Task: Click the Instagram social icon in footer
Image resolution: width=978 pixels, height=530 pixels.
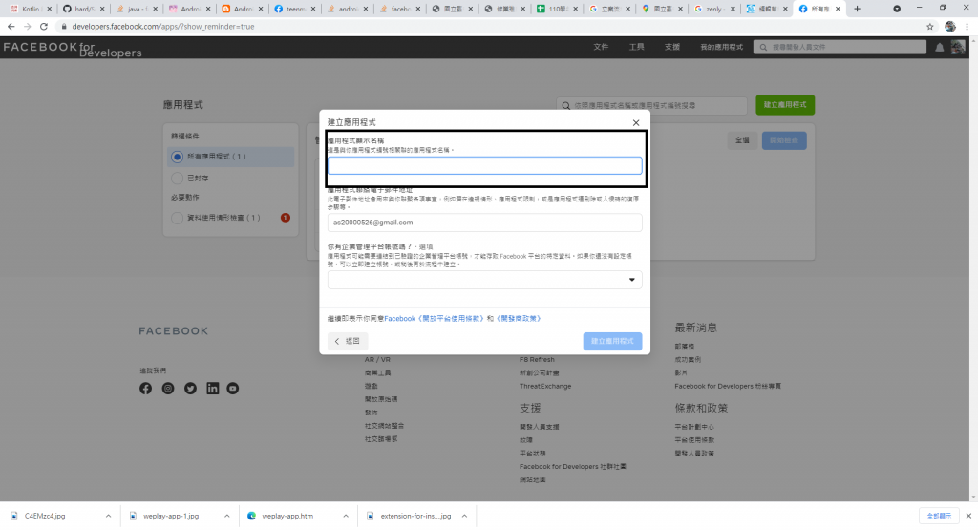Action: 168,389
